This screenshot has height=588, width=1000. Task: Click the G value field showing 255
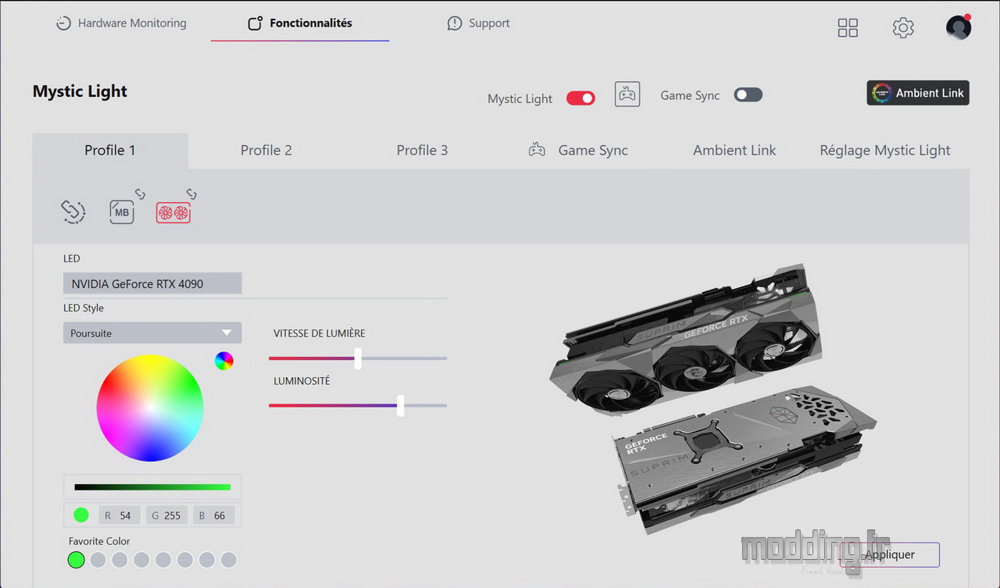[166, 515]
